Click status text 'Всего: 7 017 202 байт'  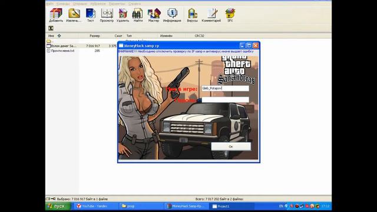tap(219, 199)
